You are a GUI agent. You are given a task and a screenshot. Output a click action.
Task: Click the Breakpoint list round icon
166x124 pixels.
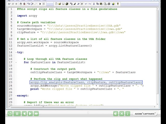[x=16, y=4]
